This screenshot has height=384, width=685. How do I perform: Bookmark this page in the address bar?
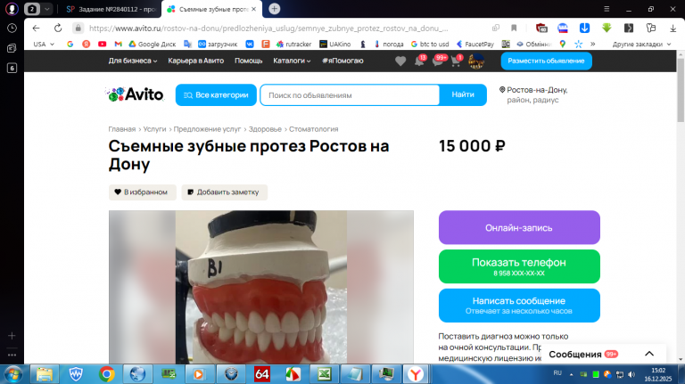[x=514, y=28]
